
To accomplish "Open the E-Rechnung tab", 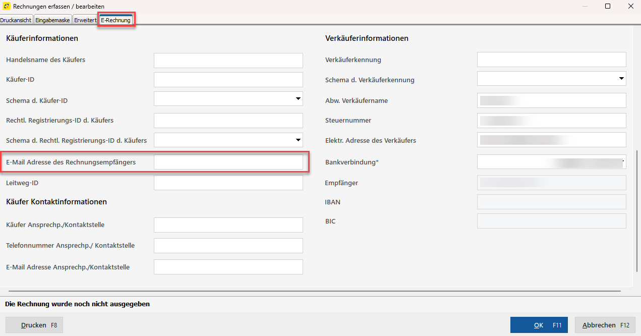I will pos(115,20).
